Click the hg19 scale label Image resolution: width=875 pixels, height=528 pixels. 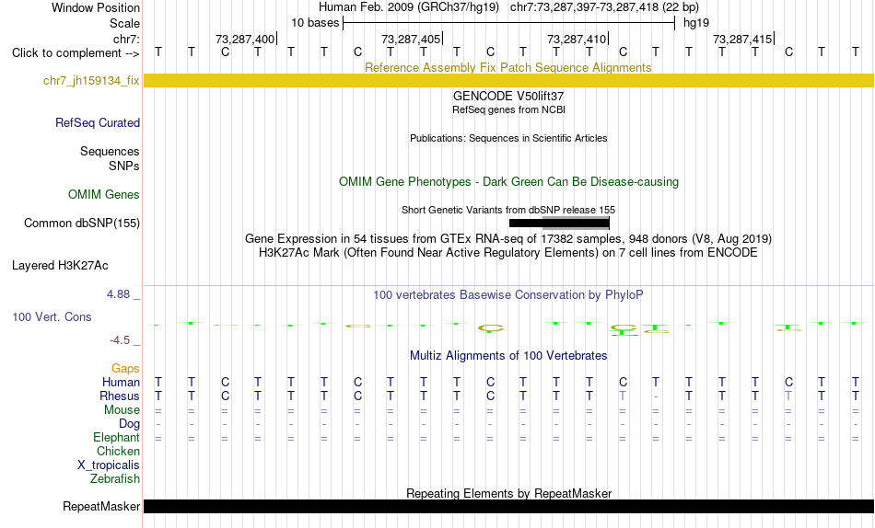coord(696,23)
